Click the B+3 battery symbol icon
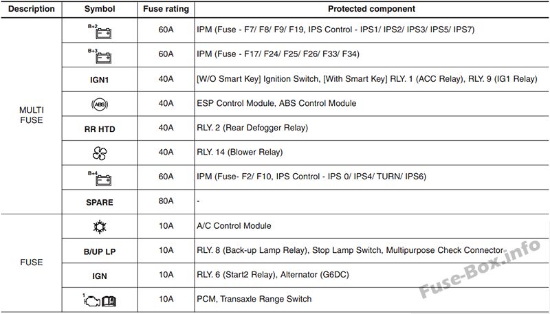 tap(100, 56)
